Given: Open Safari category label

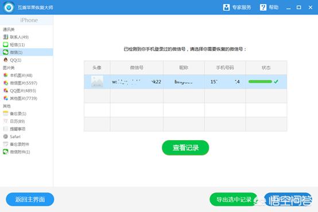Looking at the screenshot, I should (15, 137).
